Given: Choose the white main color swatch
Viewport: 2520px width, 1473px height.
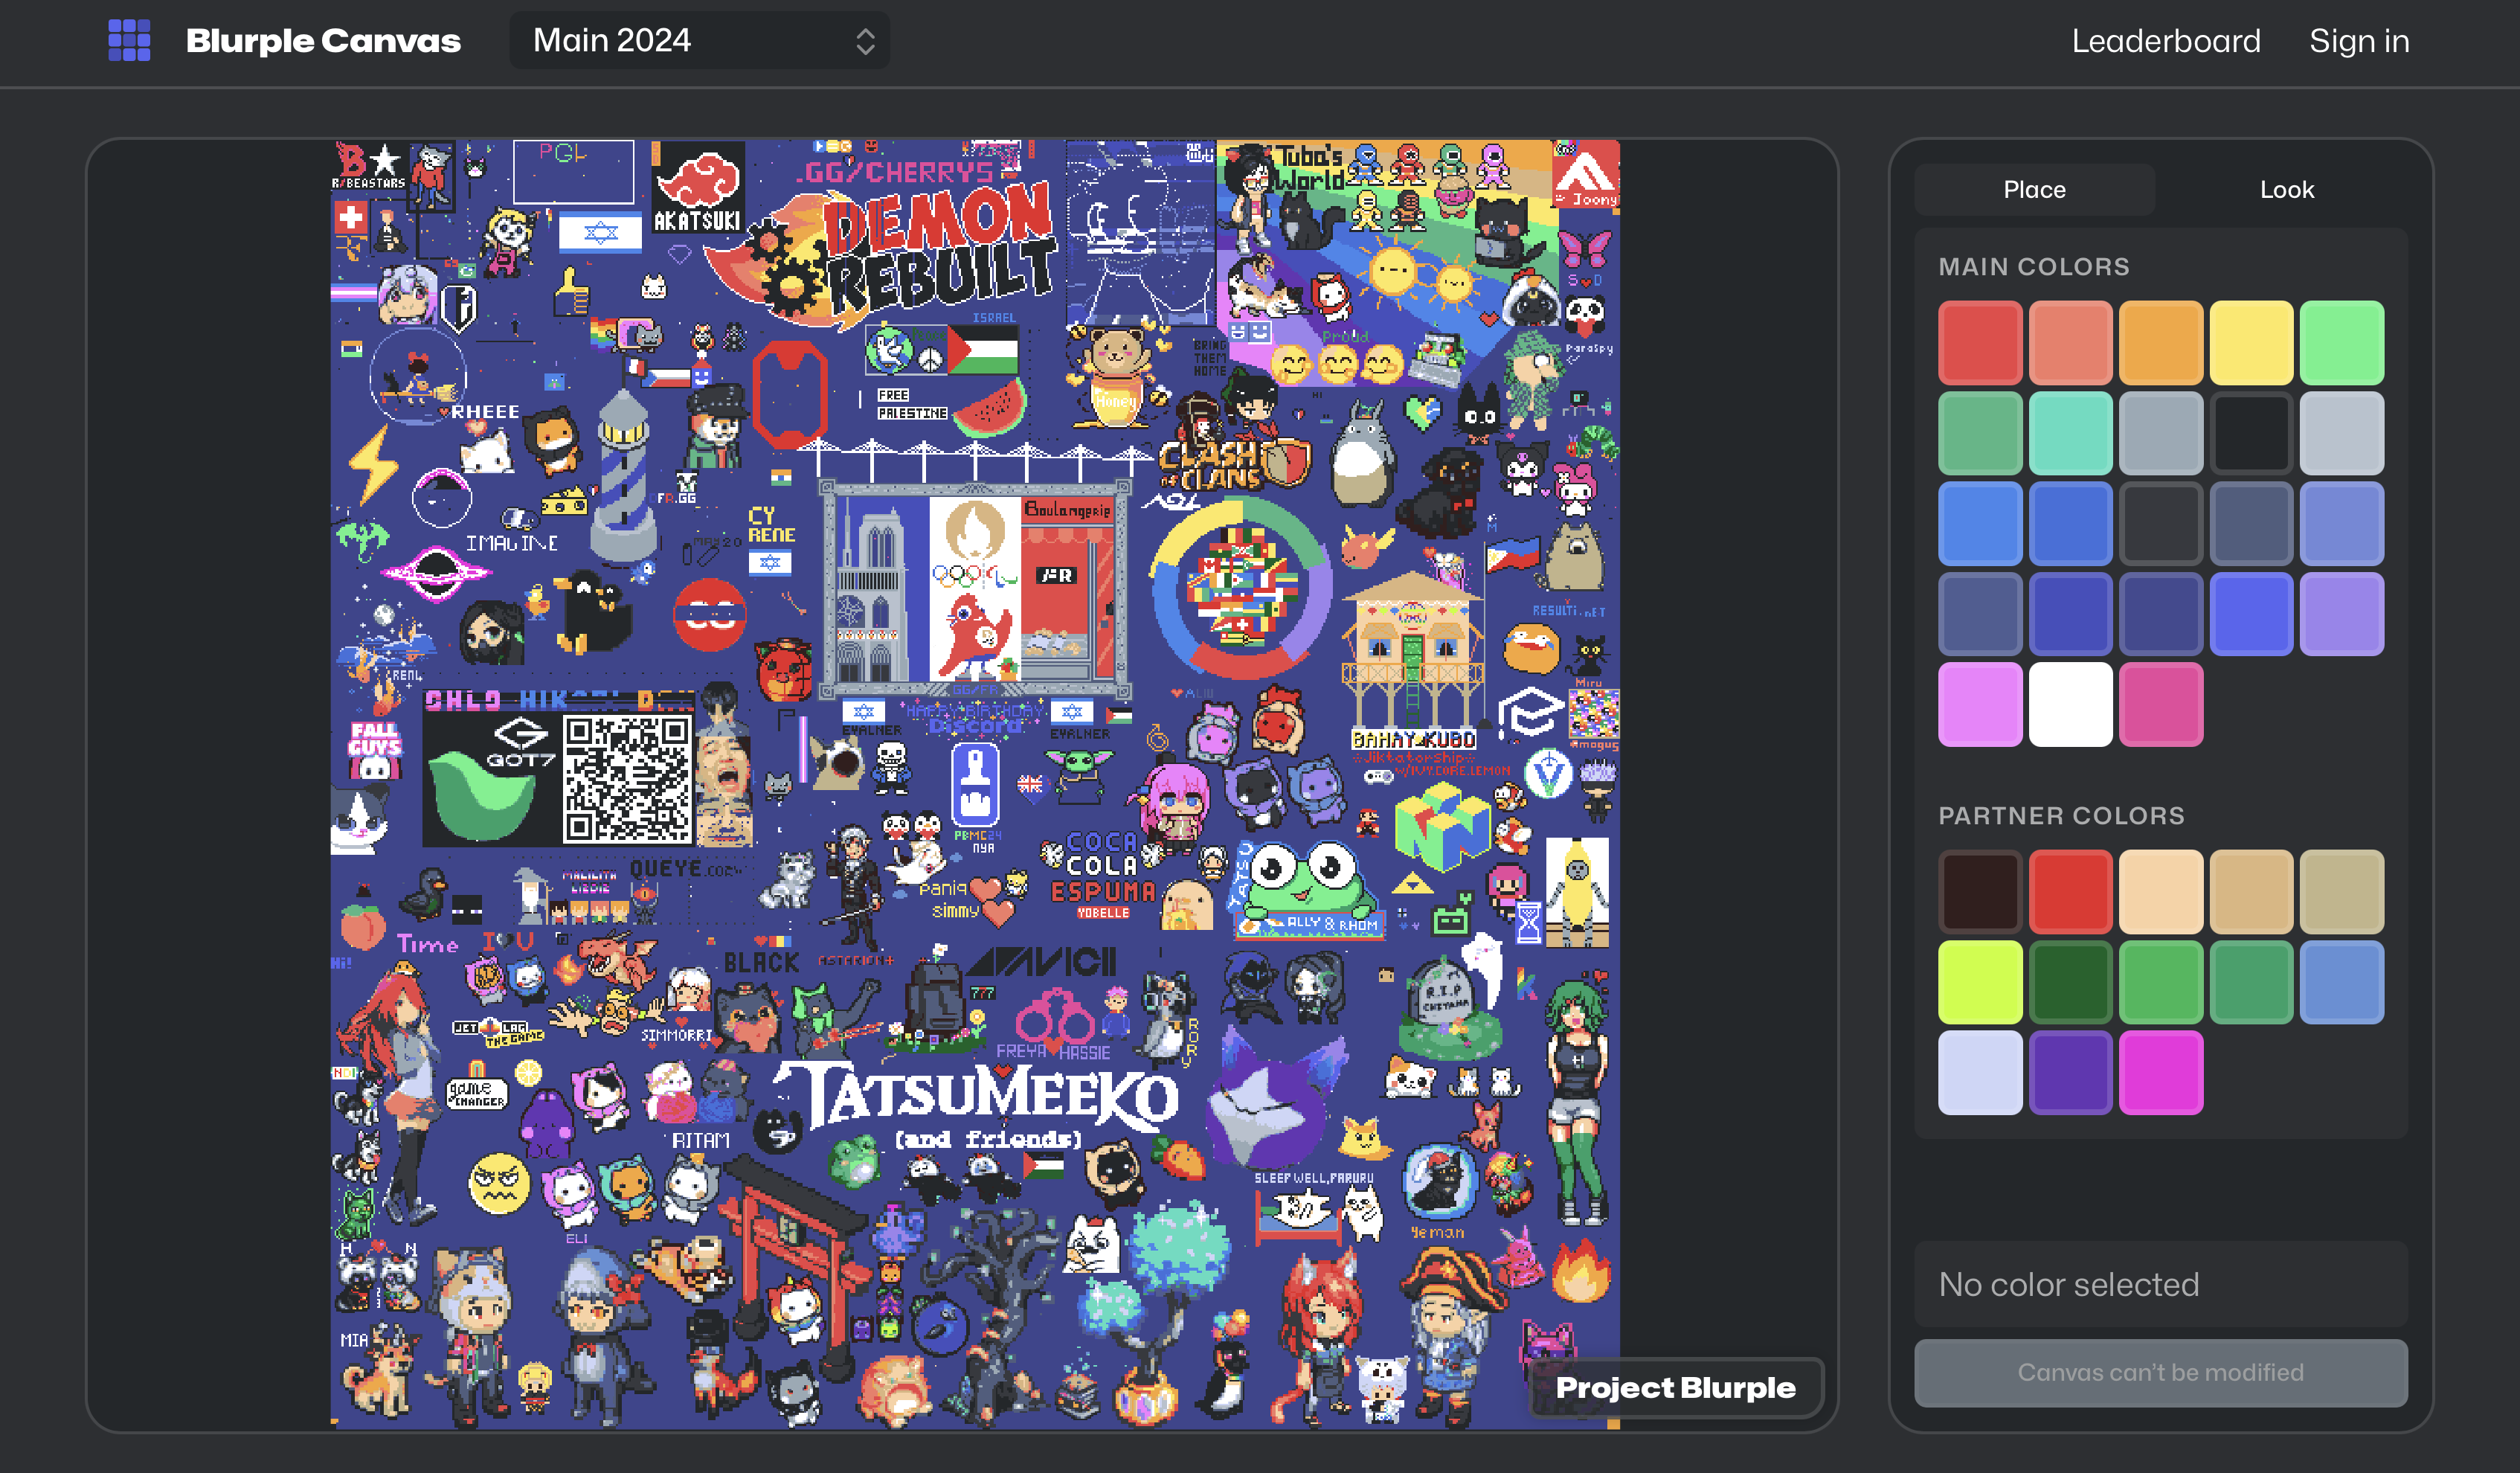Looking at the screenshot, I should point(2070,704).
